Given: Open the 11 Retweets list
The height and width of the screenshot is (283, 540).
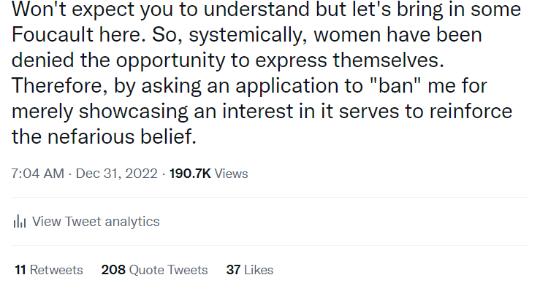Looking at the screenshot, I should point(48,270).
